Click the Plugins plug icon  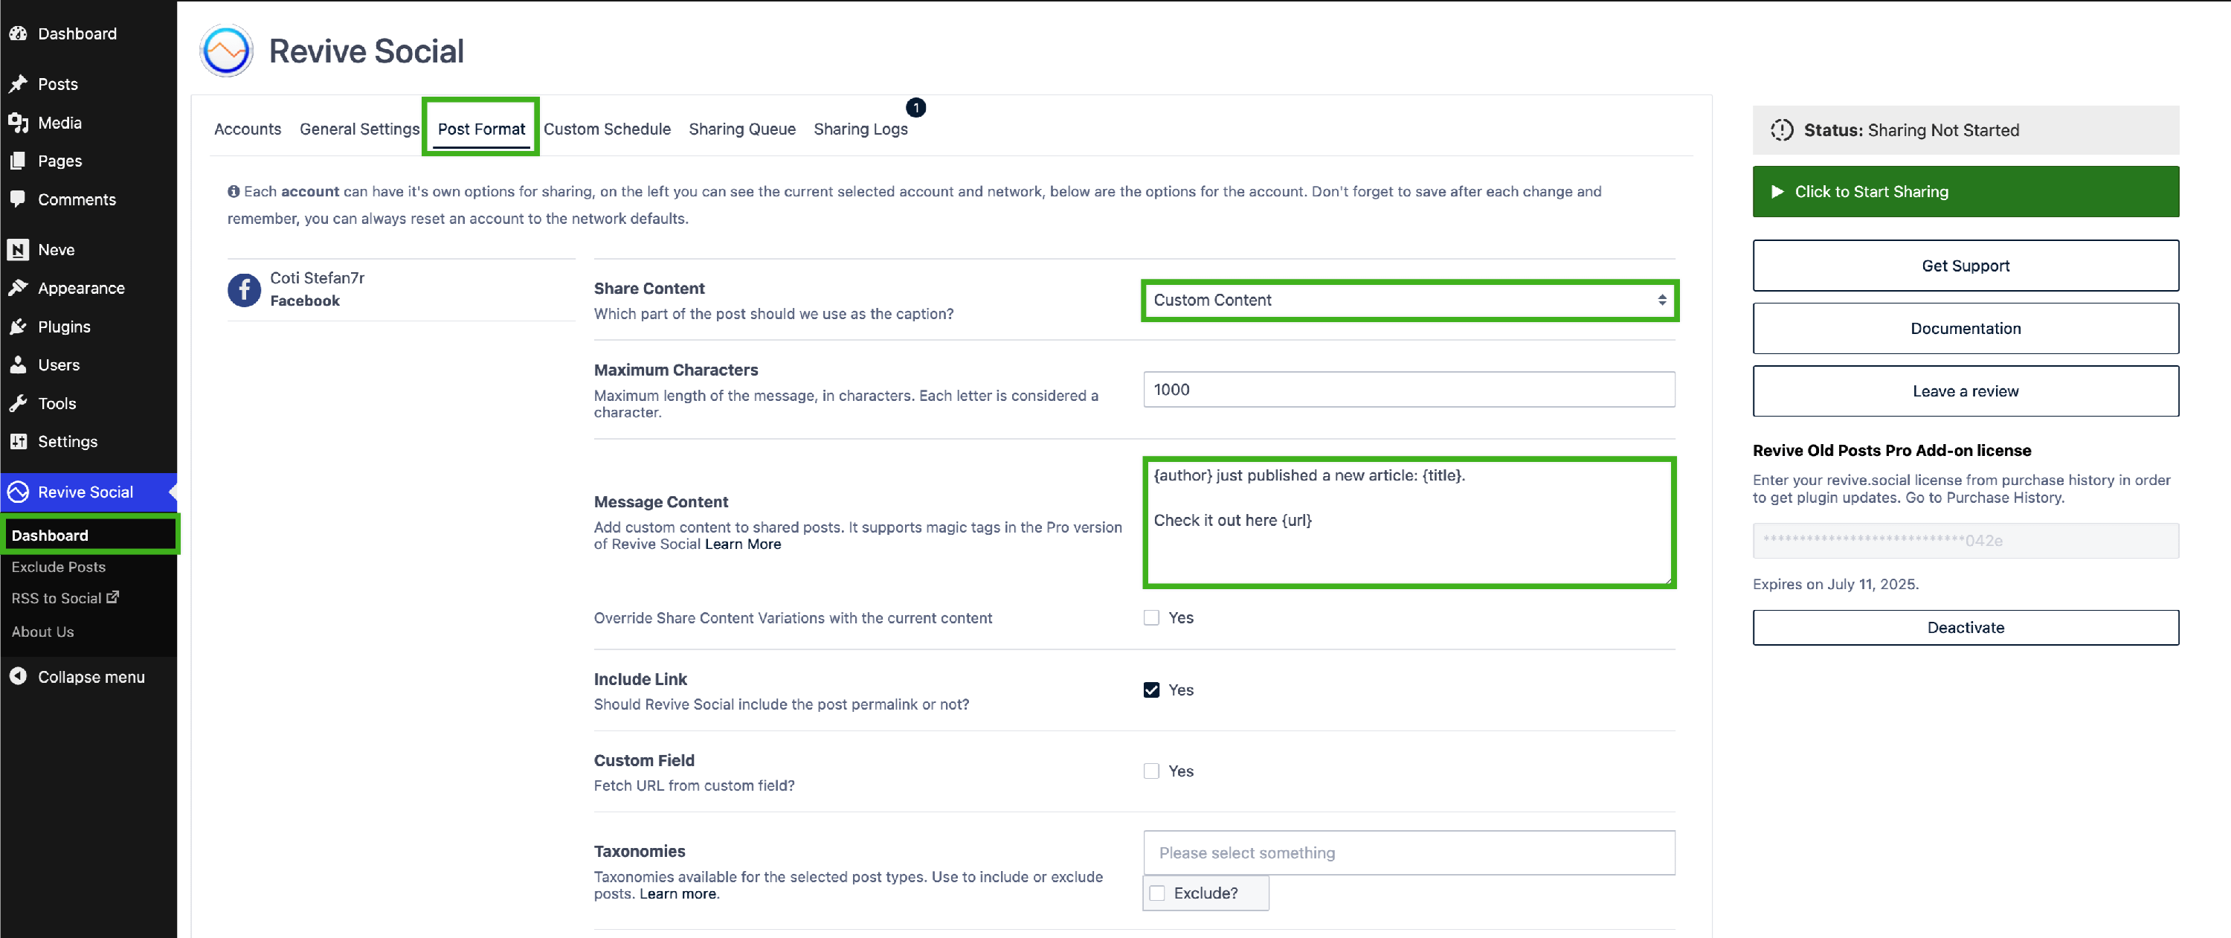pos(18,327)
